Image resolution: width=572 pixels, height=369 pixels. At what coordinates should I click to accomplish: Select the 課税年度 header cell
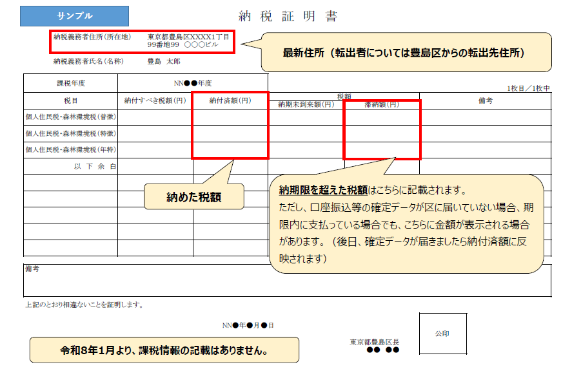pos(71,83)
